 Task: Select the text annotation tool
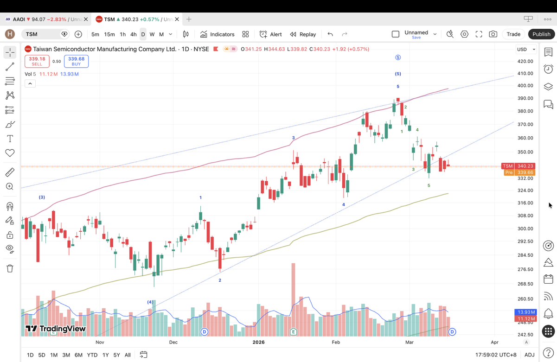[10, 139]
